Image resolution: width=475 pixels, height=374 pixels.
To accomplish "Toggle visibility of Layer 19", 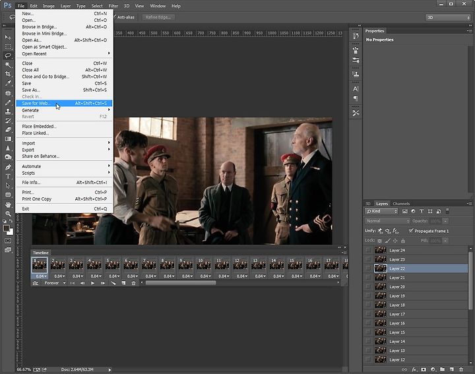I will 367,296.
